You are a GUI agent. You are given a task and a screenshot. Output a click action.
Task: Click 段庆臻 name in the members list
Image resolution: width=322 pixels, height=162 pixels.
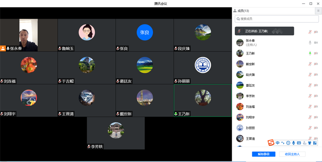click(250, 75)
